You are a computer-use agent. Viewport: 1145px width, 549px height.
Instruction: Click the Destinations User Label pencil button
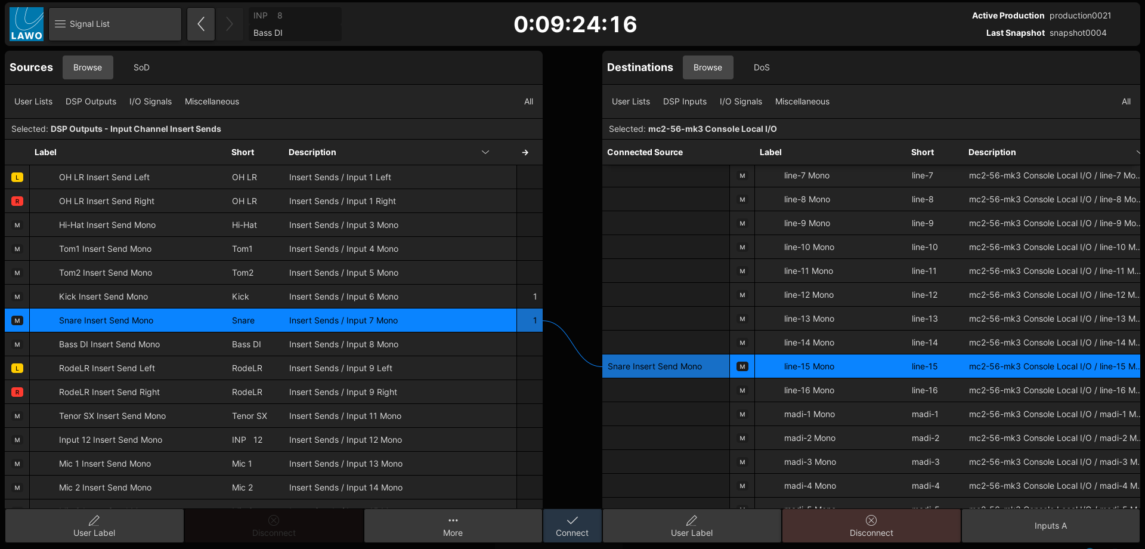691,526
